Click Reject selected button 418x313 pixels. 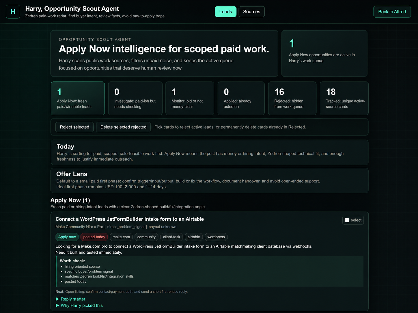pyautogui.click(x=74, y=127)
